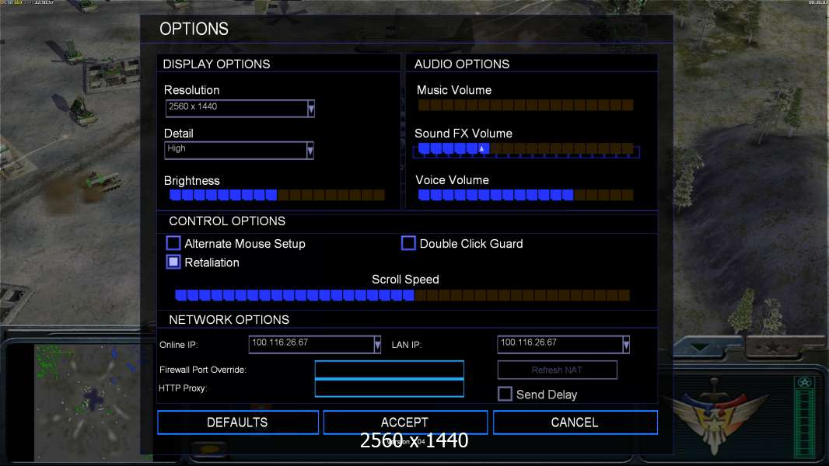Open the Resolution dropdown arrow

(x=311, y=109)
